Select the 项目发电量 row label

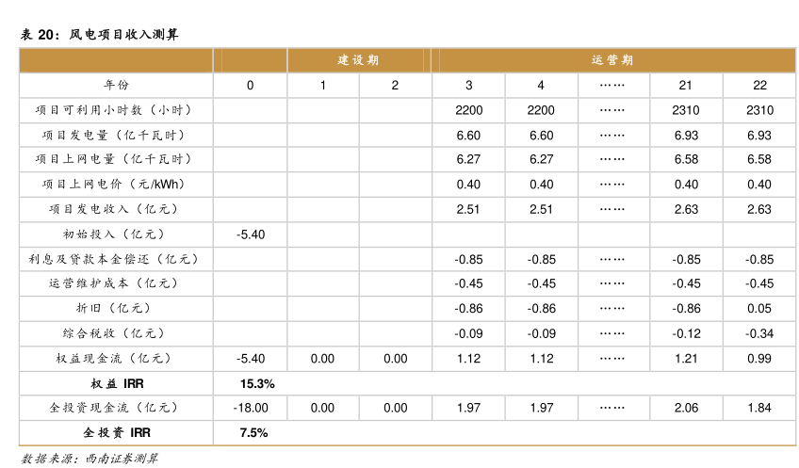[116, 136]
